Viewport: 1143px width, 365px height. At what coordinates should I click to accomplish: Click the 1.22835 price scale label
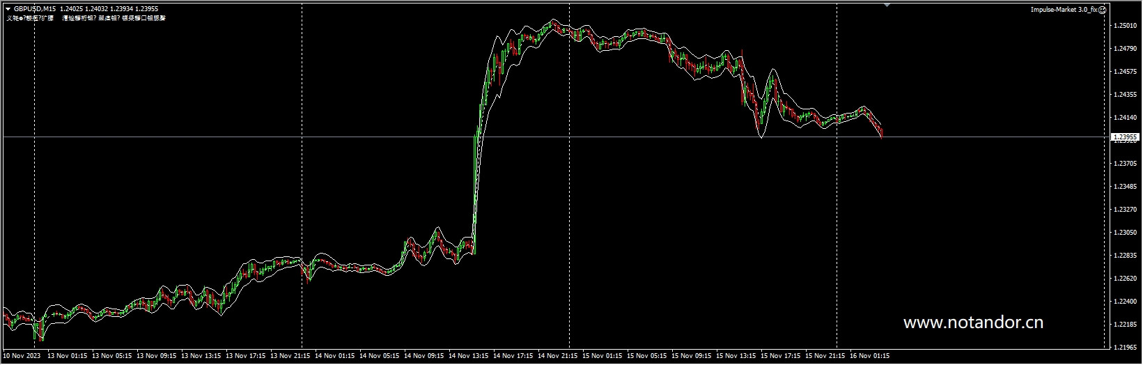[1126, 256]
